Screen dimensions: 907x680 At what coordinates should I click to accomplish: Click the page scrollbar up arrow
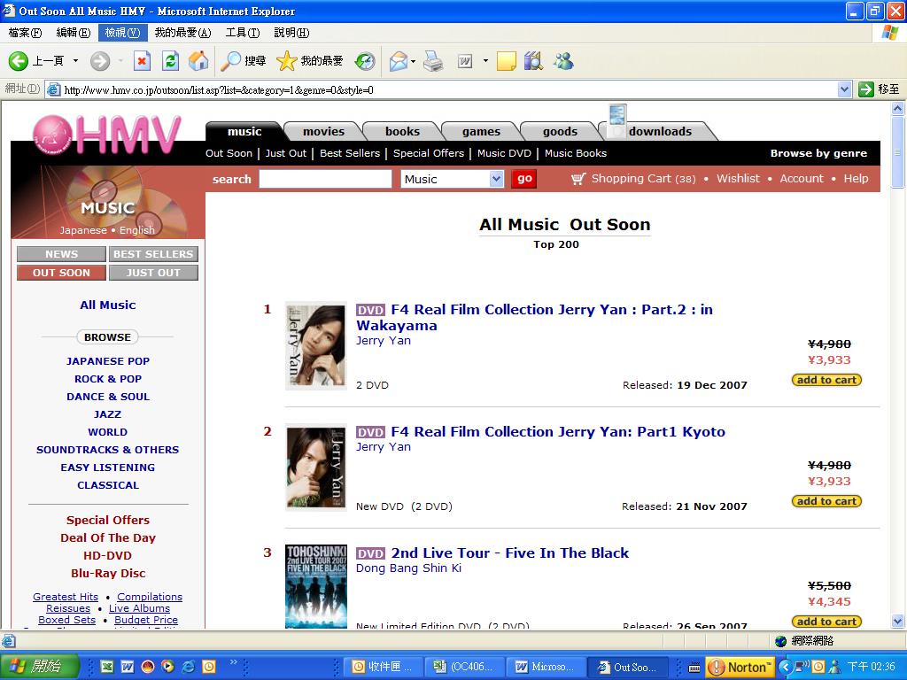(x=898, y=108)
